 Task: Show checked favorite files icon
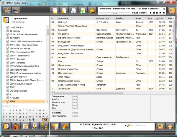pyautogui.click(x=83, y=11)
